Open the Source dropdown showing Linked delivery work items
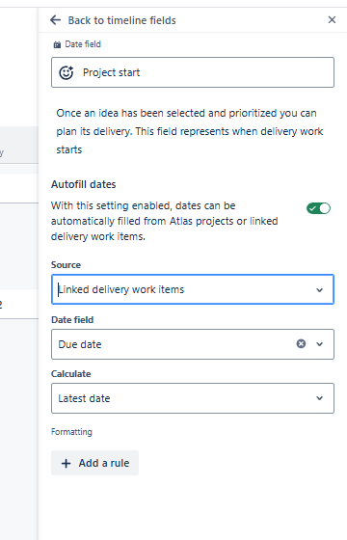The image size is (347, 540). (193, 289)
